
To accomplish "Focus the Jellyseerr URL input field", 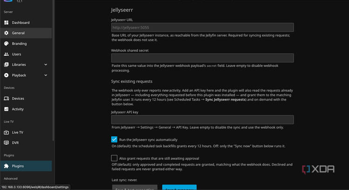I will click(202, 27).
